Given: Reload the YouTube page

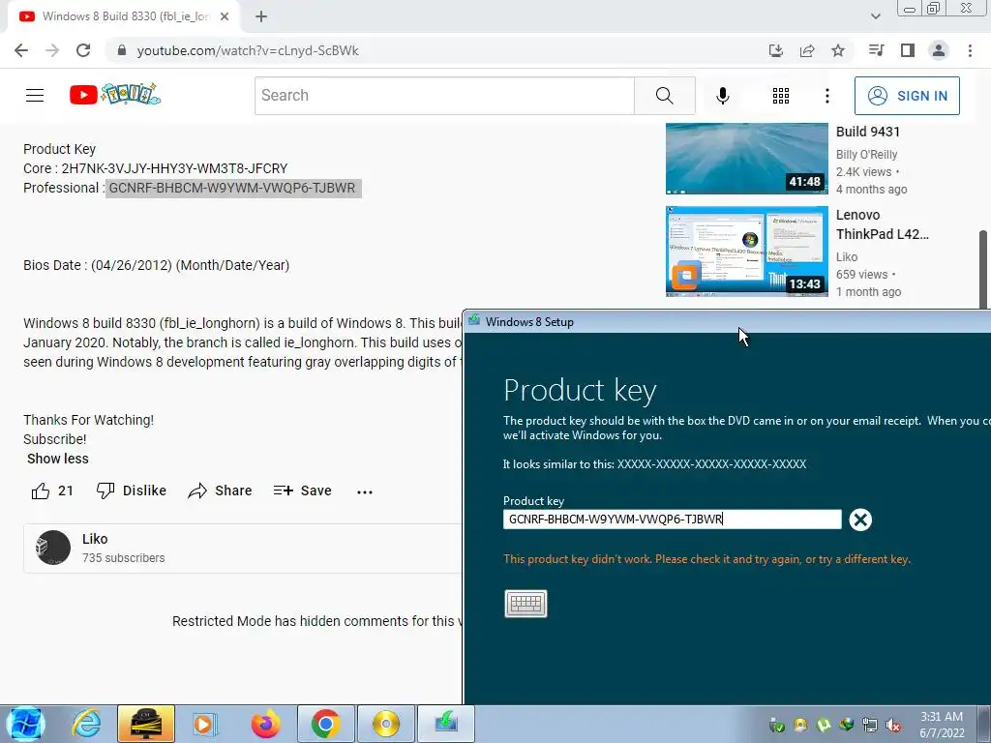Looking at the screenshot, I should click(83, 50).
